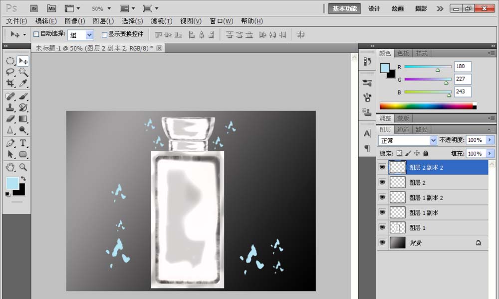Viewport: 499px width, 299px height.
Task: Select the Horizontal Type tool
Action: click(23, 143)
